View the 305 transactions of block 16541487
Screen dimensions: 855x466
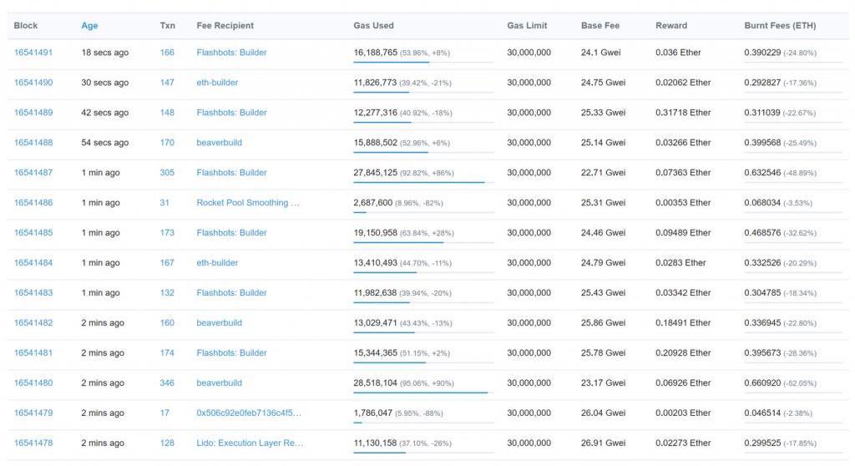(167, 173)
